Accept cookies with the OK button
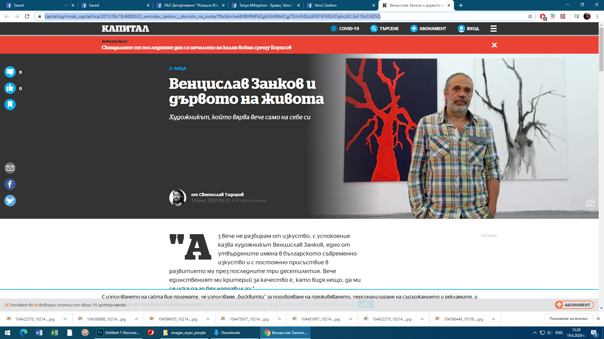 [366, 304]
